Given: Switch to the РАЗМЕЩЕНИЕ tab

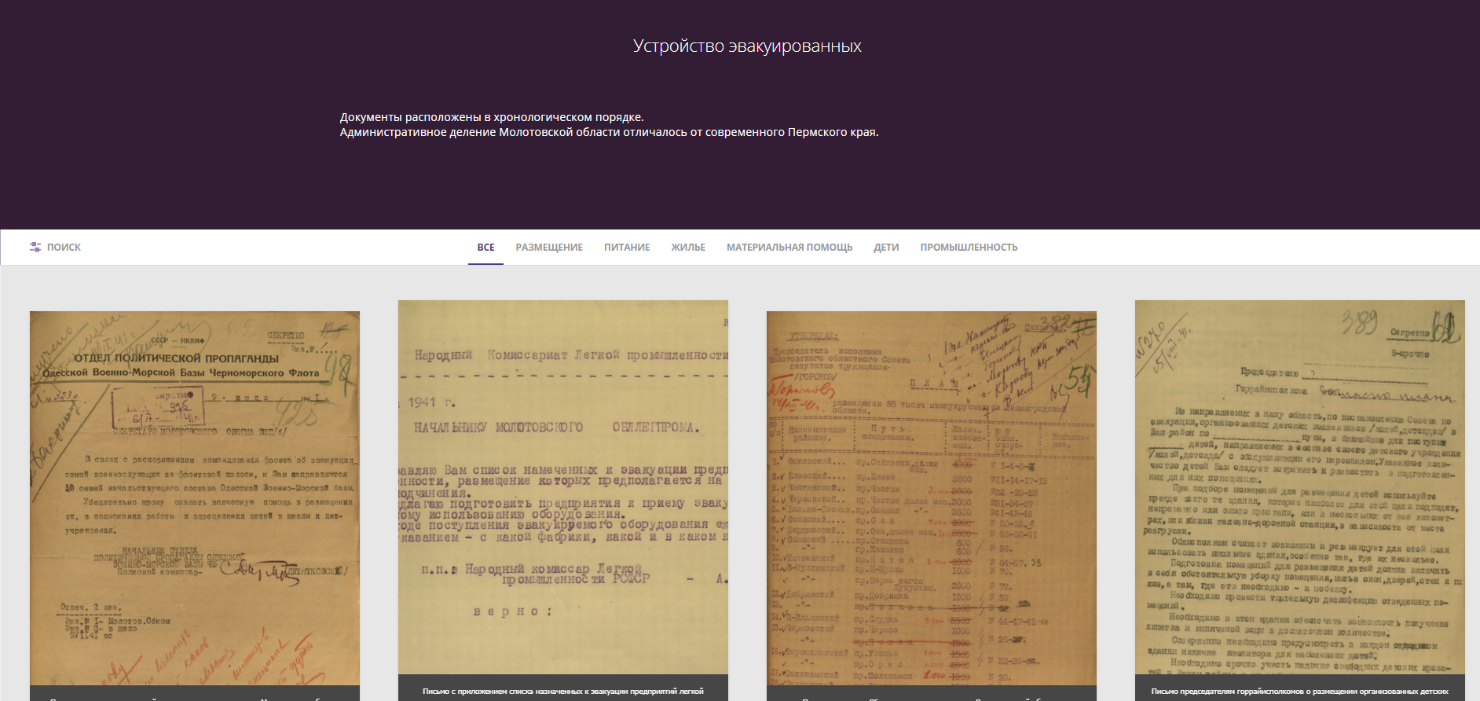Looking at the screenshot, I should 549,247.
